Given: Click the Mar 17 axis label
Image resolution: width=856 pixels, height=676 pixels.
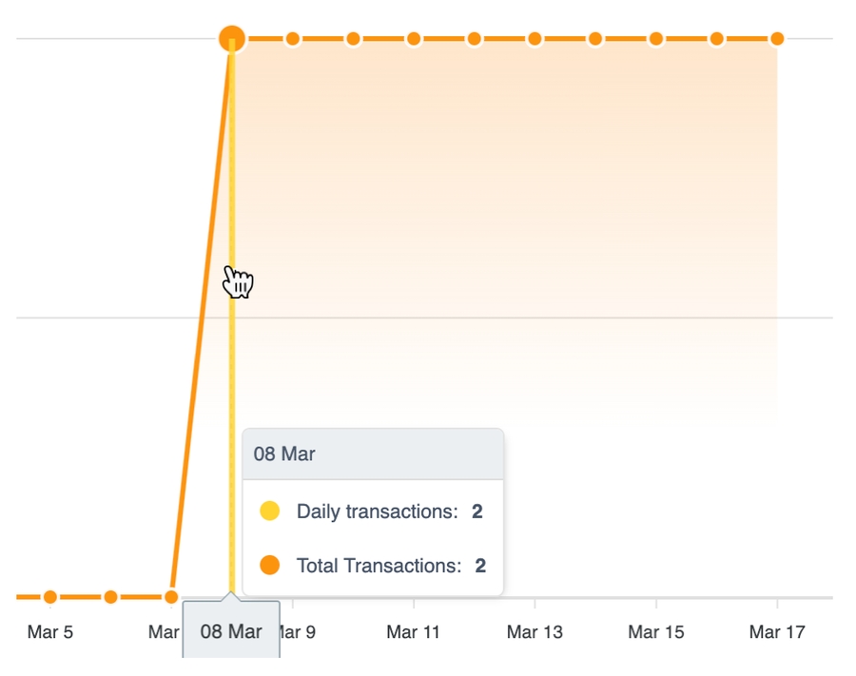Looking at the screenshot, I should coord(777,632).
